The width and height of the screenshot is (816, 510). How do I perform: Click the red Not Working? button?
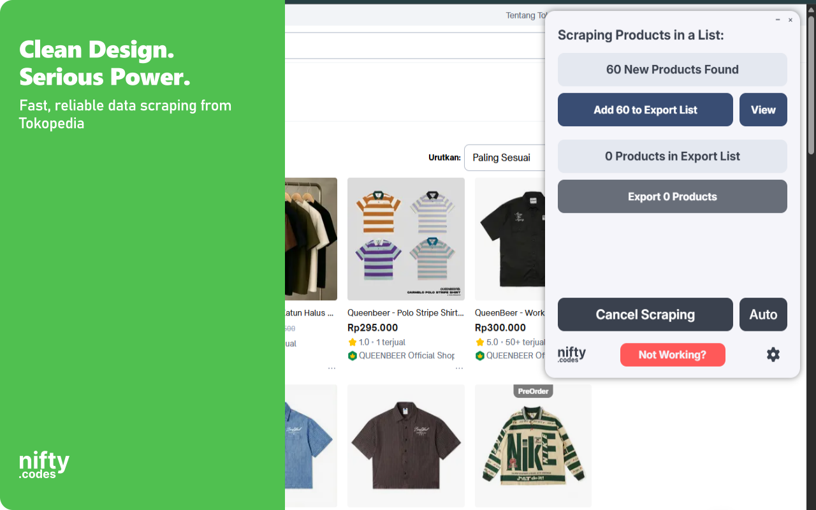(x=673, y=354)
